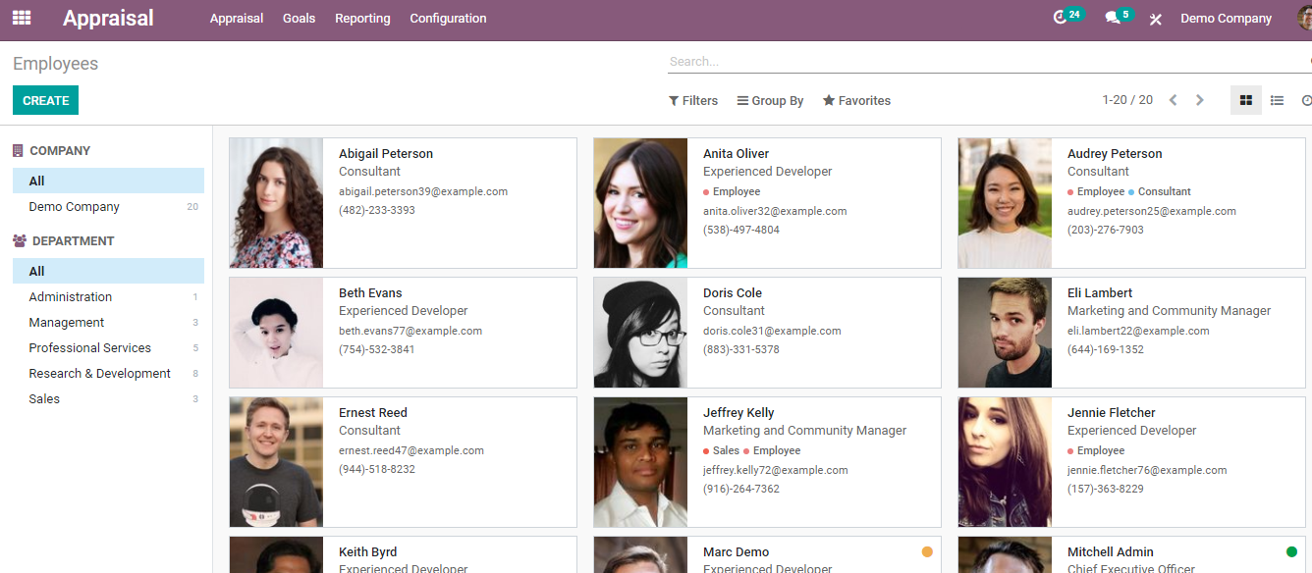Switch to List view icon

click(x=1277, y=100)
